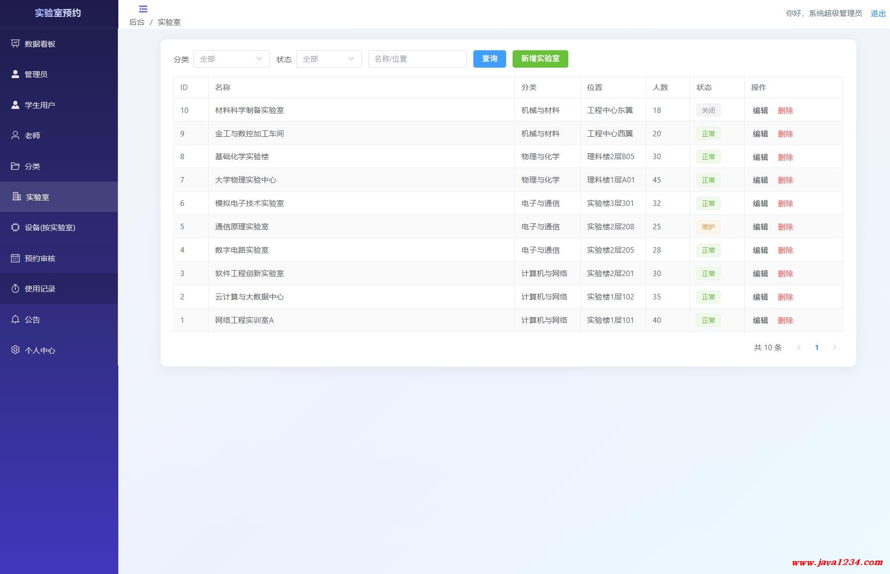Expand the 状态 filter dropdown
The image size is (890, 574).
(329, 59)
